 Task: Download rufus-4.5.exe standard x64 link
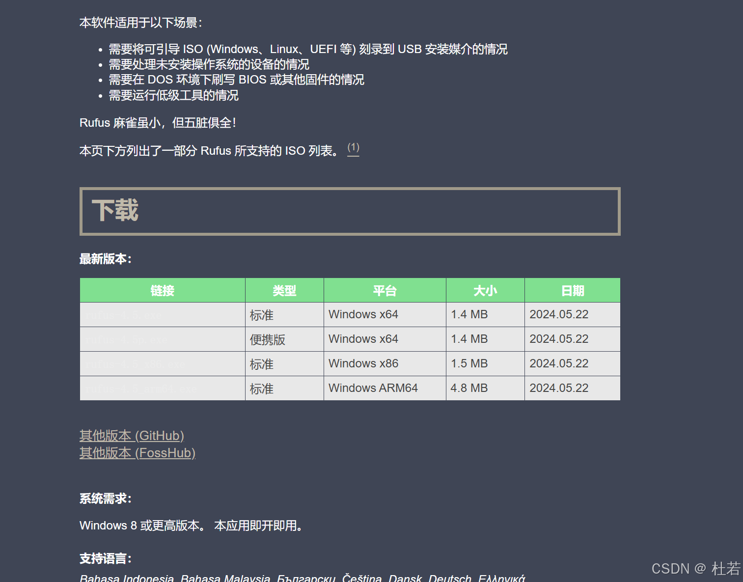(x=123, y=315)
